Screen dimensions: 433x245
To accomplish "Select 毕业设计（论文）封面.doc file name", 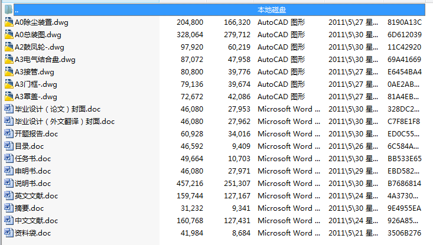I will 57,109.
